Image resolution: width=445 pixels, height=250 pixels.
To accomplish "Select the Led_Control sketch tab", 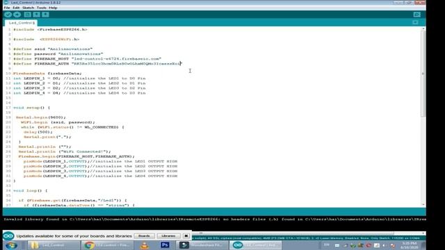I will click(x=22, y=23).
